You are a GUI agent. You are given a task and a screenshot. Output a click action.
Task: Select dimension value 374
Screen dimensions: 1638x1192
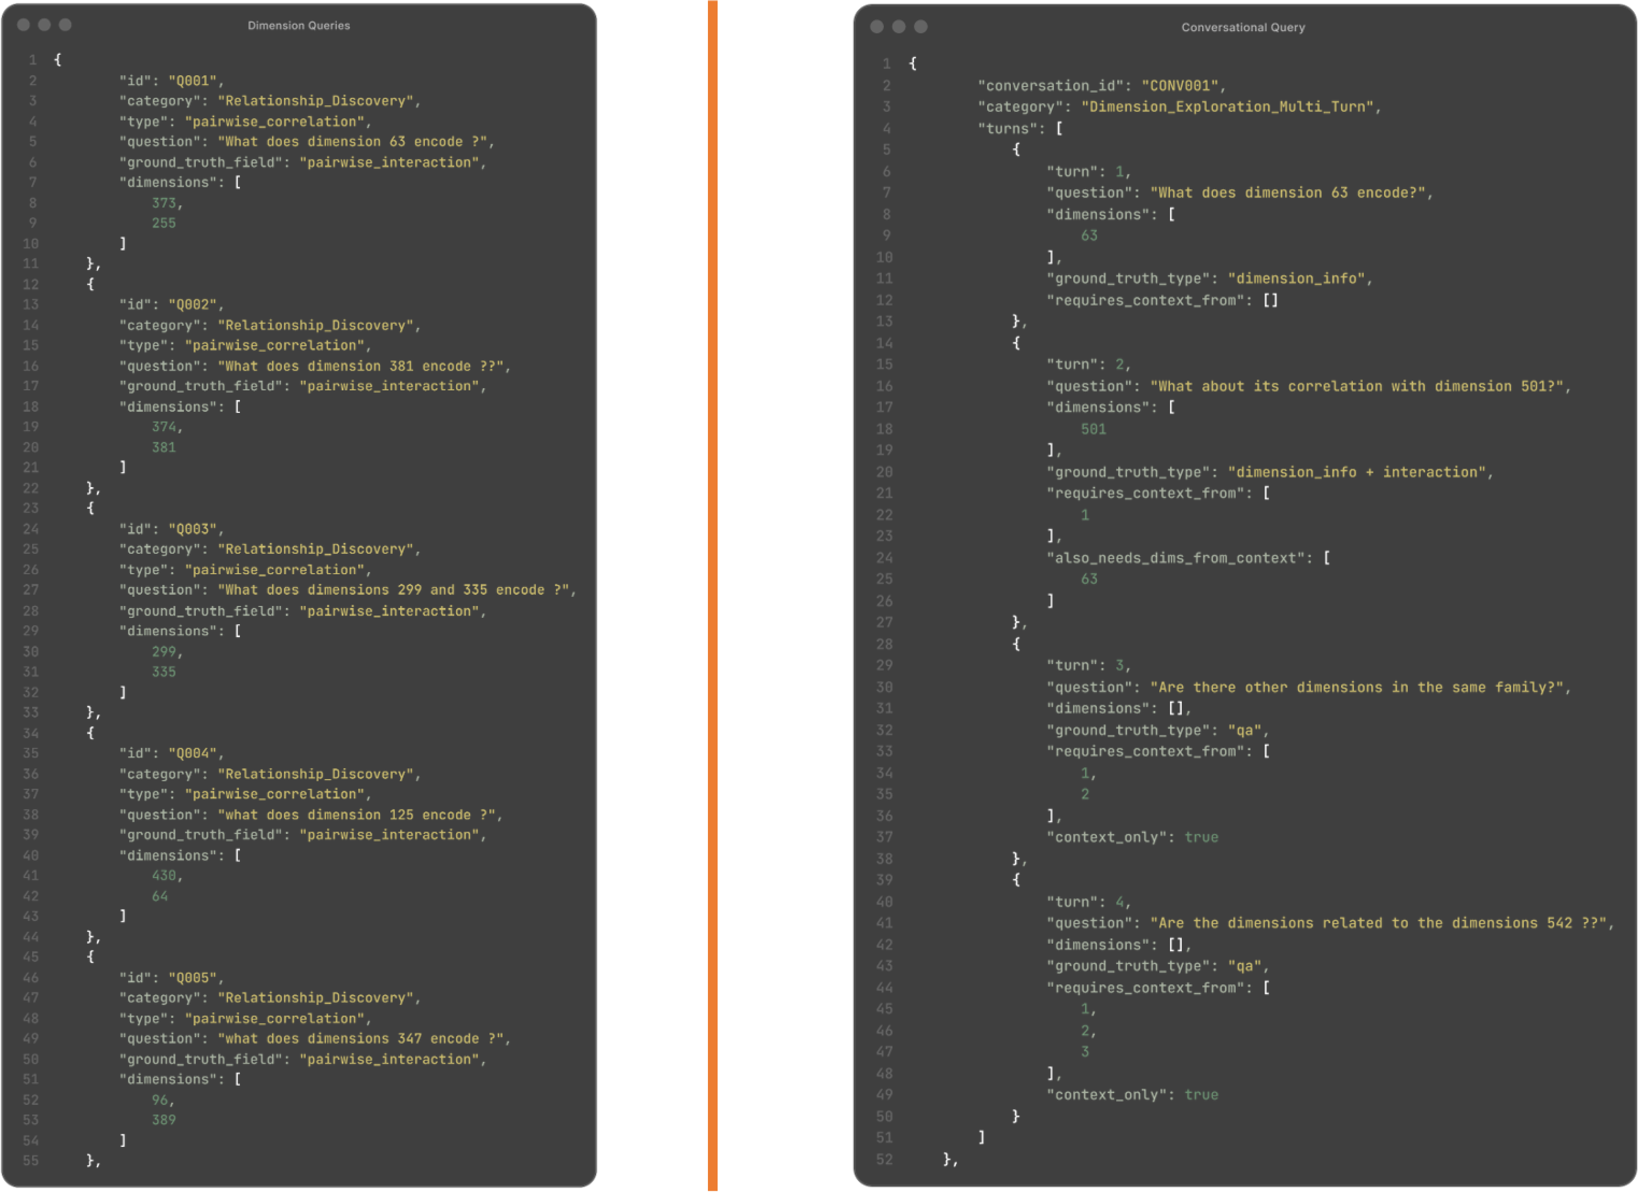[x=164, y=427]
